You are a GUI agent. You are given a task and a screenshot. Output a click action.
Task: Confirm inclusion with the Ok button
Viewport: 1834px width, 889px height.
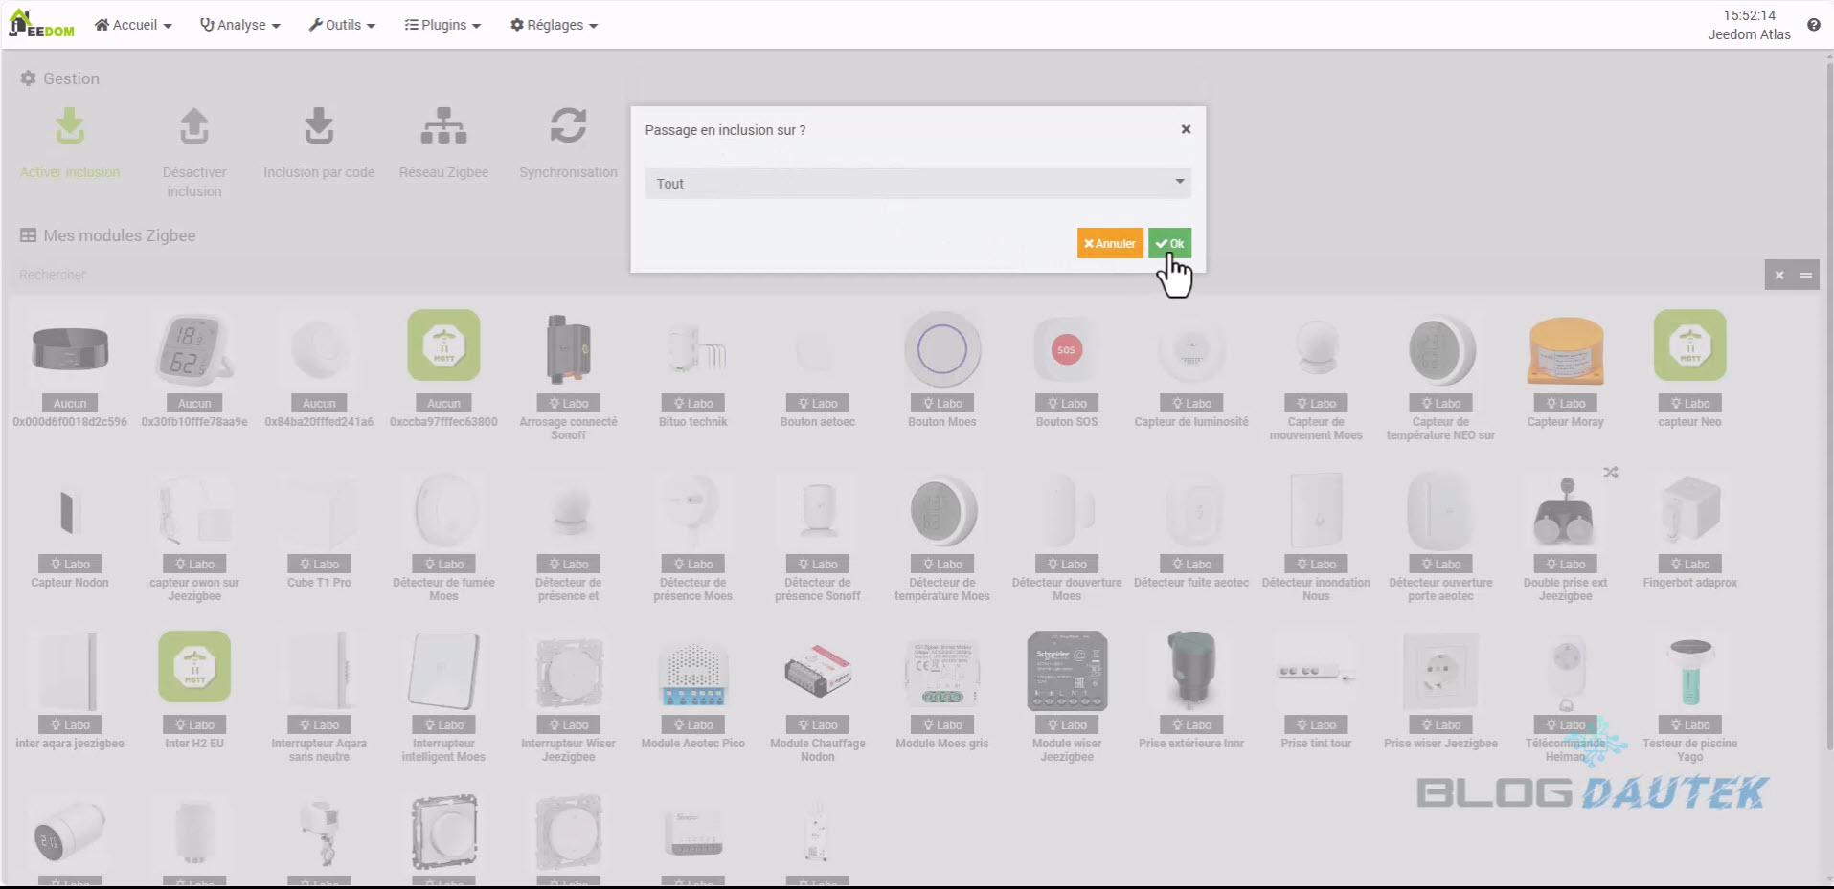pyautogui.click(x=1169, y=243)
